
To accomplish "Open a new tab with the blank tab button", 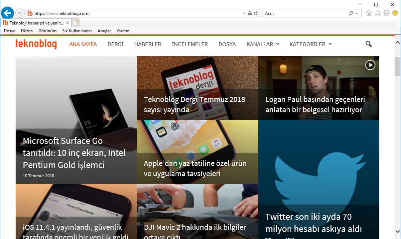I will tap(76, 23).
